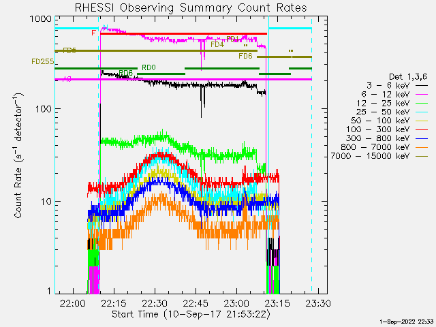Click the '22:30' x-axis tick label
Viewport: 436px width, 327px height.
coord(155,303)
